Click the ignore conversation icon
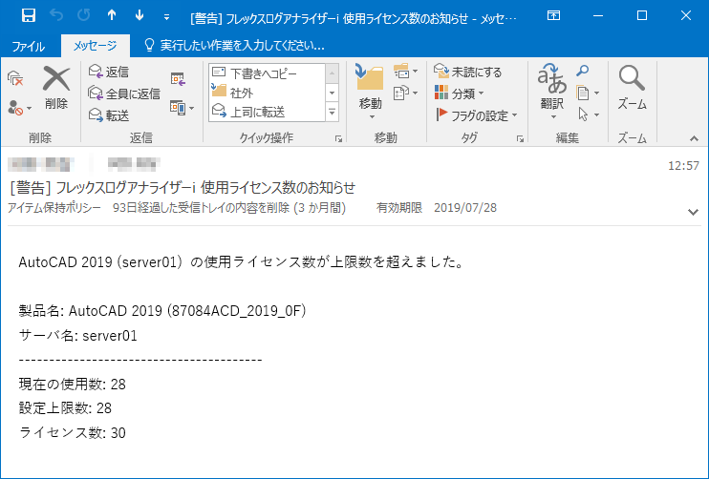Viewport: 709px width, 479px height. [15, 78]
